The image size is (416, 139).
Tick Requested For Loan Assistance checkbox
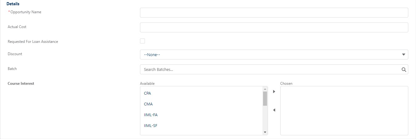tap(142, 41)
